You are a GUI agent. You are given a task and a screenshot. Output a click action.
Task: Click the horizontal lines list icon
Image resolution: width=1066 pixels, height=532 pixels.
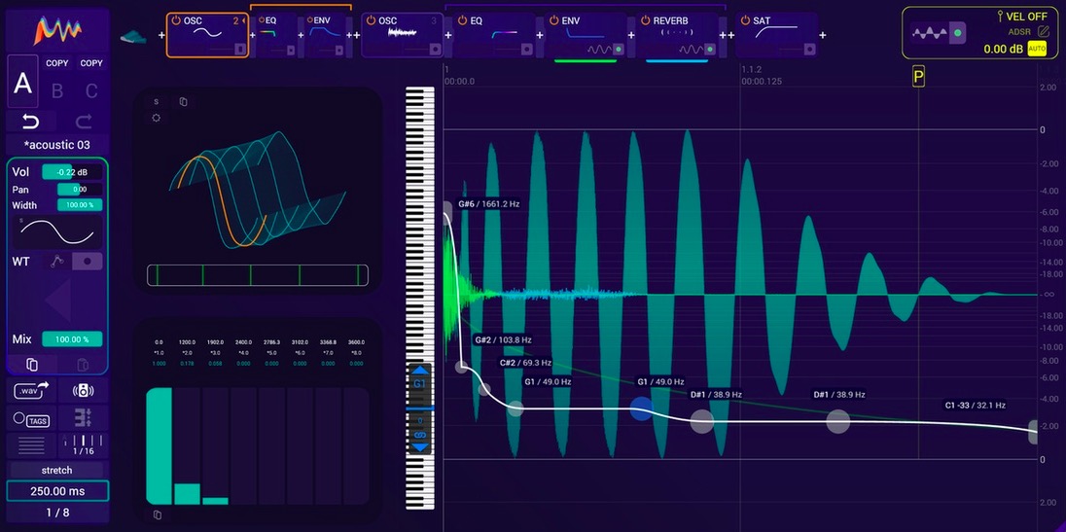click(x=31, y=445)
